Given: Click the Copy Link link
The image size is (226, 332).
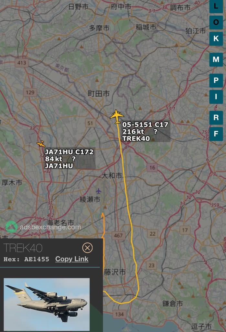Looking at the screenshot, I should point(72,259).
